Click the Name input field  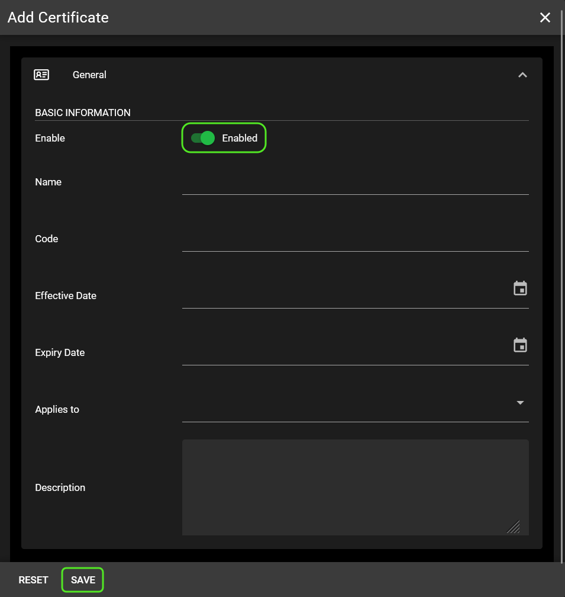pos(355,182)
